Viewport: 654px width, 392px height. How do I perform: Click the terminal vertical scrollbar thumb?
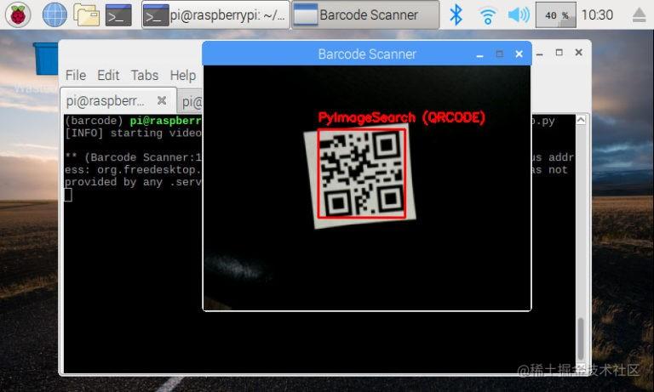pos(581,339)
